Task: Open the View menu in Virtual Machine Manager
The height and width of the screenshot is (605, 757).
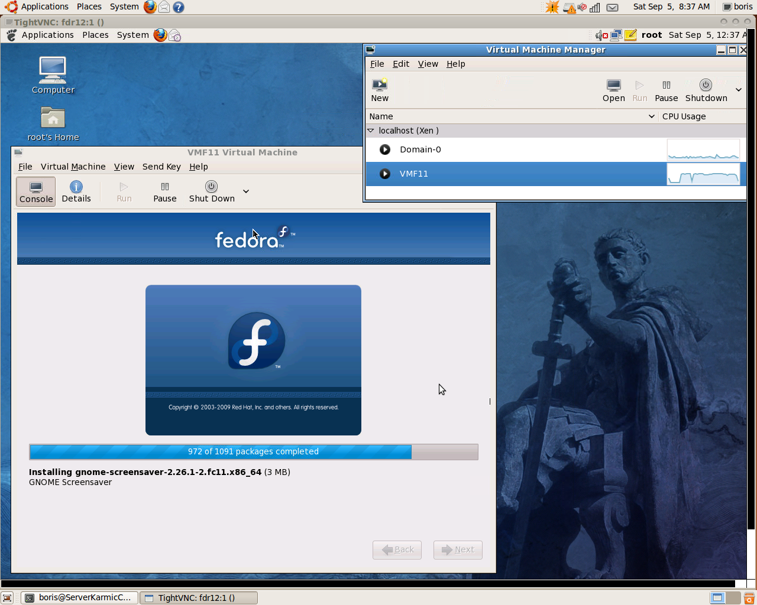Action: point(428,64)
